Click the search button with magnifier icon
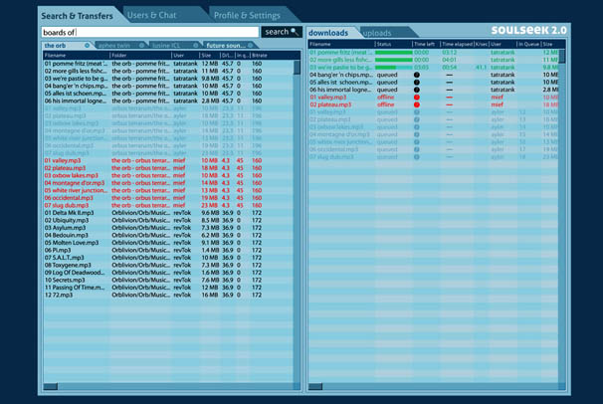The width and height of the screenshot is (603, 404). [281, 32]
